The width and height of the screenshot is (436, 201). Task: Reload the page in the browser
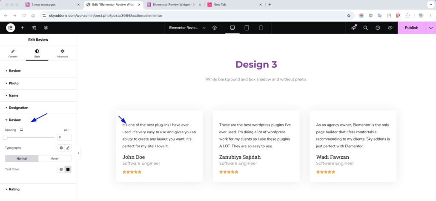coord(24,16)
